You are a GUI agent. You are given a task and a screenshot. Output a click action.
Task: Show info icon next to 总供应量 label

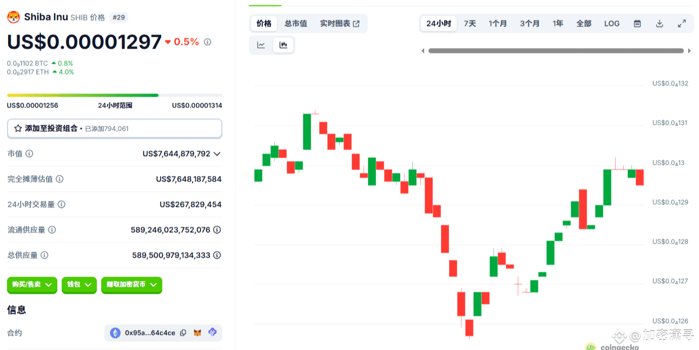tap(44, 255)
